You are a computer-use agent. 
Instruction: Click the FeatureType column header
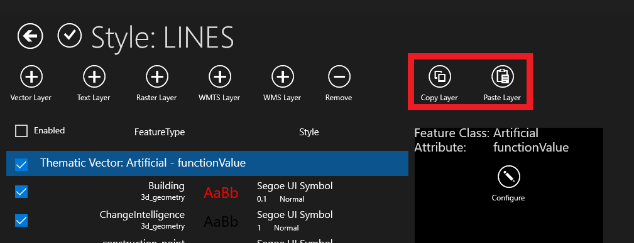160,132
